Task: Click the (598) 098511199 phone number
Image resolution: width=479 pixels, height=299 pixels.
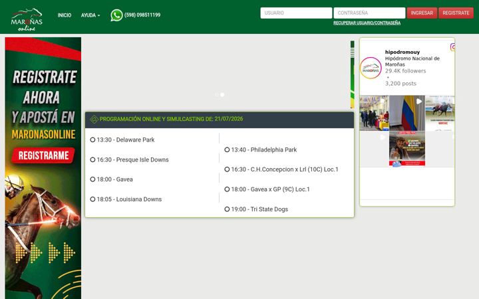Action: pyautogui.click(x=142, y=15)
